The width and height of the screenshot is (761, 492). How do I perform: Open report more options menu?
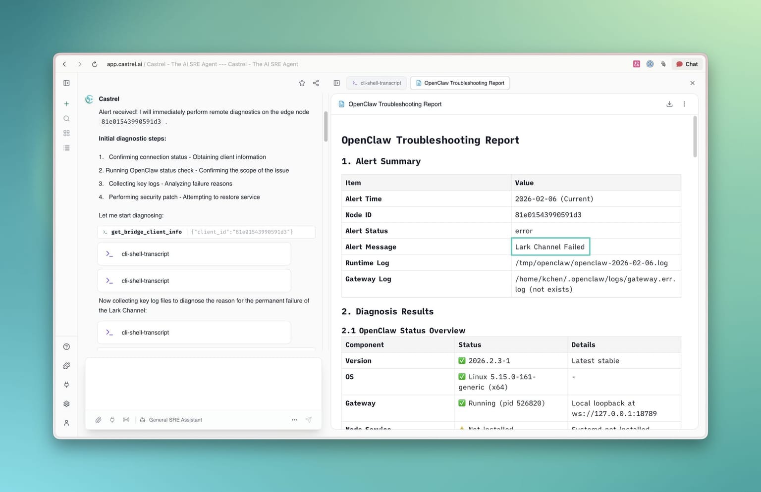coord(684,104)
